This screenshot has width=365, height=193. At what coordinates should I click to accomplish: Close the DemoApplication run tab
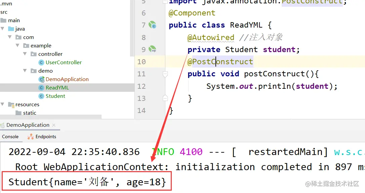click(54, 125)
